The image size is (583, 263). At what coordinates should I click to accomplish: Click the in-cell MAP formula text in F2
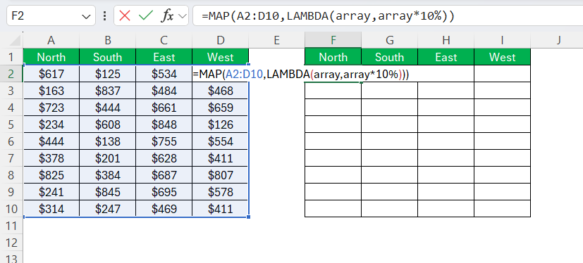click(301, 75)
